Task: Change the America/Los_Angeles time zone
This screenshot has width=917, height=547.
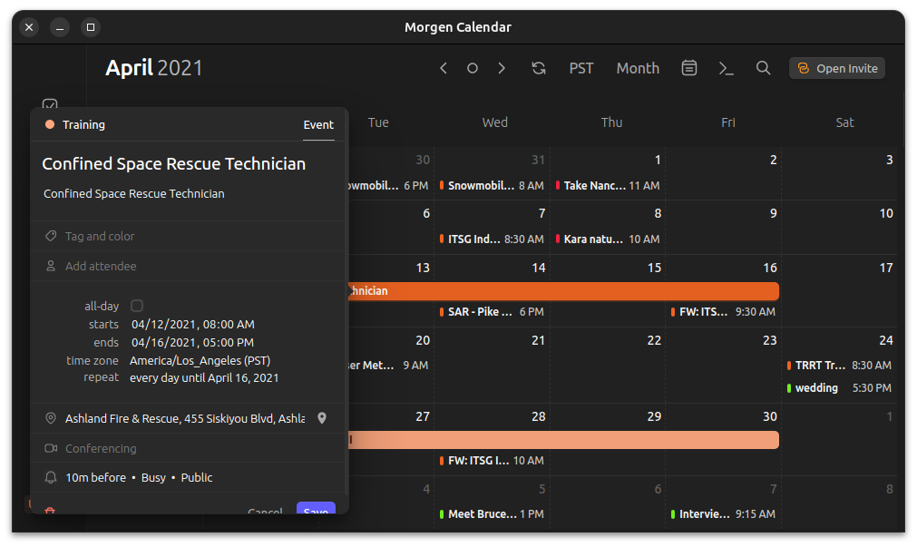Action: coord(200,360)
